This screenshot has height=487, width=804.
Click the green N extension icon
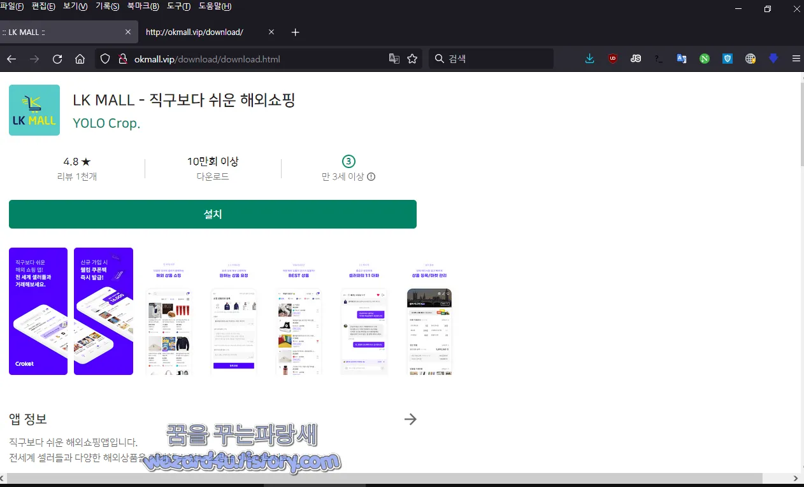[704, 59]
